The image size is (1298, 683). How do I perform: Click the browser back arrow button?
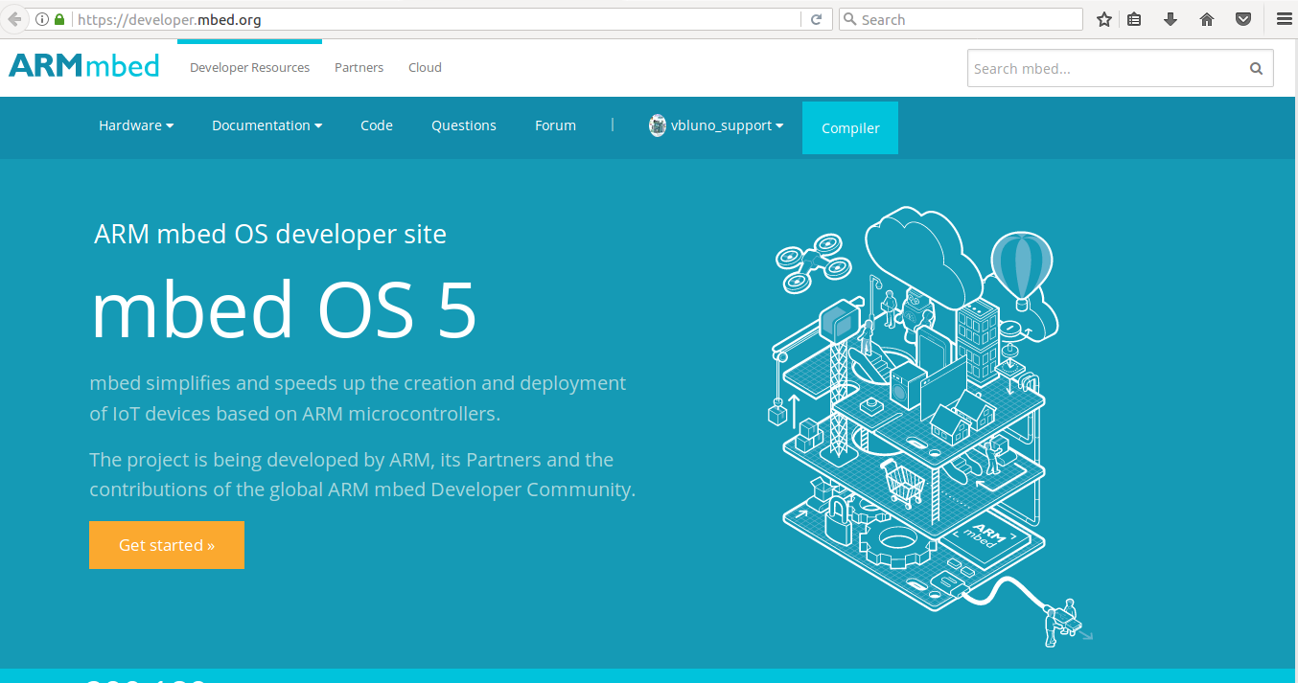click(12, 19)
